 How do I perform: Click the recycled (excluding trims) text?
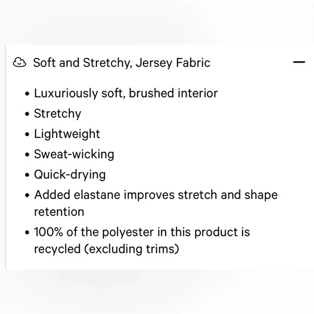click(107, 249)
